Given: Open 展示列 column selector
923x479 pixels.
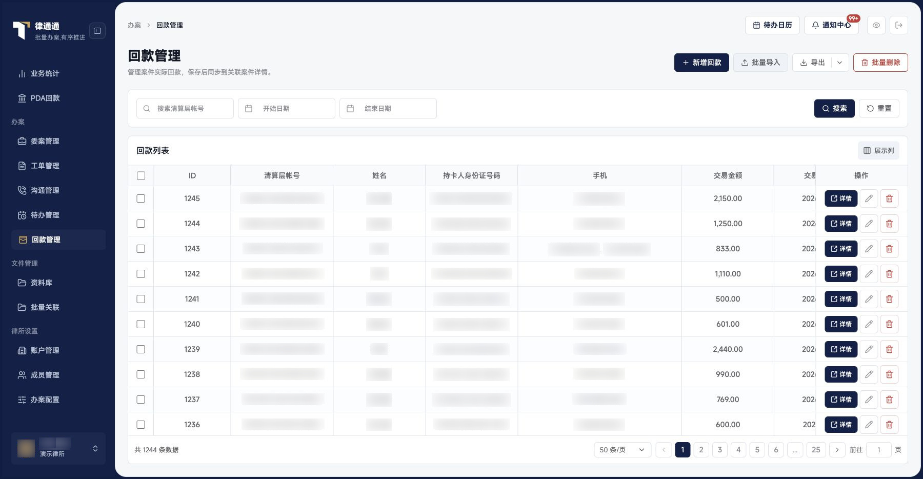Looking at the screenshot, I should point(878,150).
